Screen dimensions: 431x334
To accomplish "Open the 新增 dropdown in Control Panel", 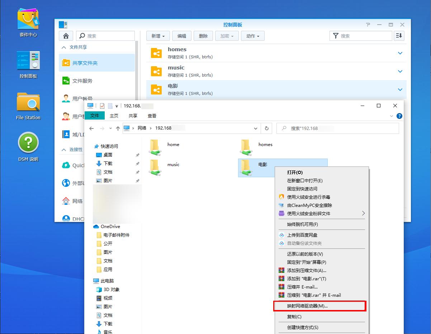I will coord(158,36).
